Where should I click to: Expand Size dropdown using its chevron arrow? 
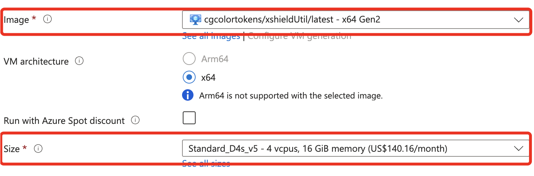pyautogui.click(x=518, y=149)
